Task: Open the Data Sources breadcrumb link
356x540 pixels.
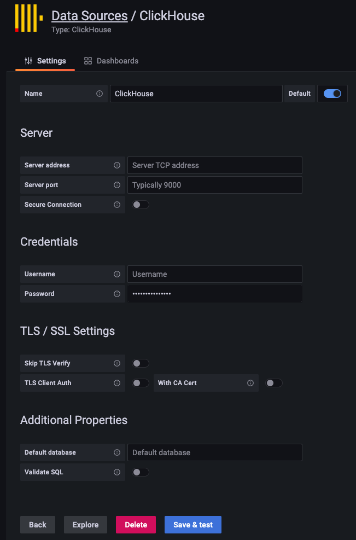Action: tap(90, 16)
